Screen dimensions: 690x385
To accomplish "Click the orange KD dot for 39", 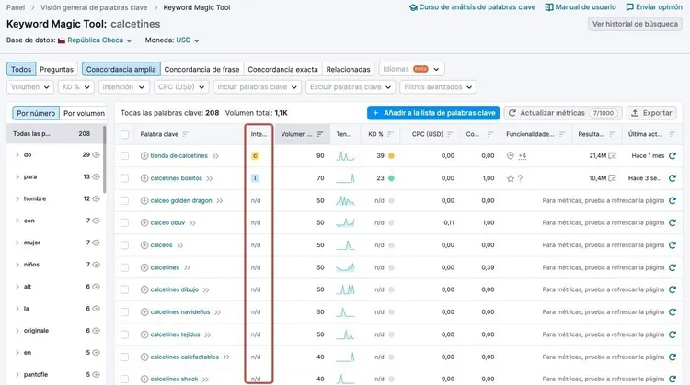I will click(391, 155).
